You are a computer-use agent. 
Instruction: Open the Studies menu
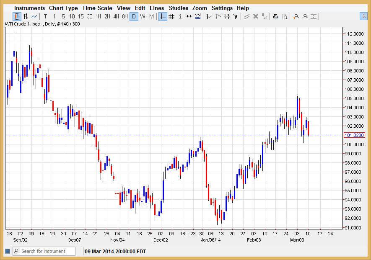[x=178, y=8]
